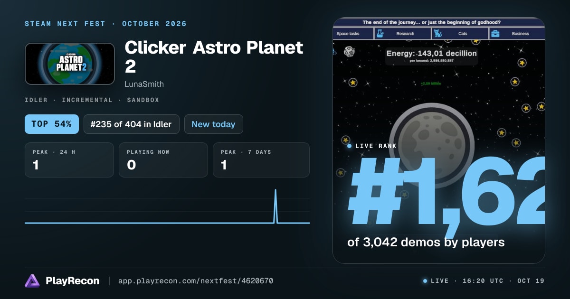Screen dimensions: 570x299
Task: Click the PlayRecon brand name
Action: pos(72,281)
